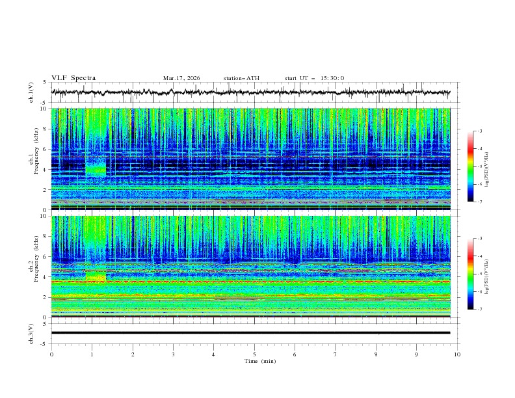The width and height of the screenshot is (515, 398).
Task: Click the "-5" tick on the lower colorbar
Action: 479,274
